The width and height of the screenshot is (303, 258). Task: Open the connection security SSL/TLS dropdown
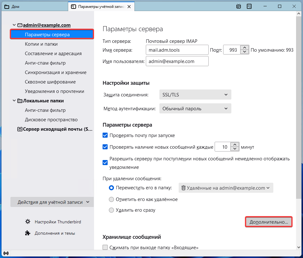coord(195,95)
